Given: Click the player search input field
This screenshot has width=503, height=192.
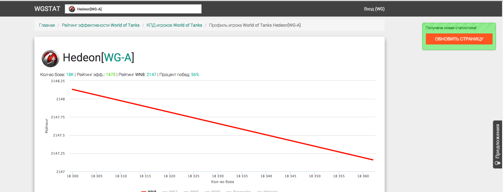Looking at the screenshot, I should 133,9.
